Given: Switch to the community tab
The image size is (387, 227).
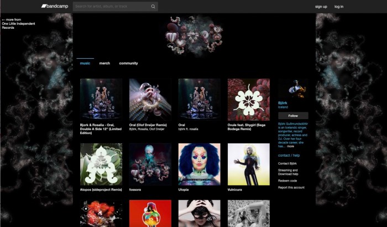Looking at the screenshot, I should pyautogui.click(x=128, y=63).
